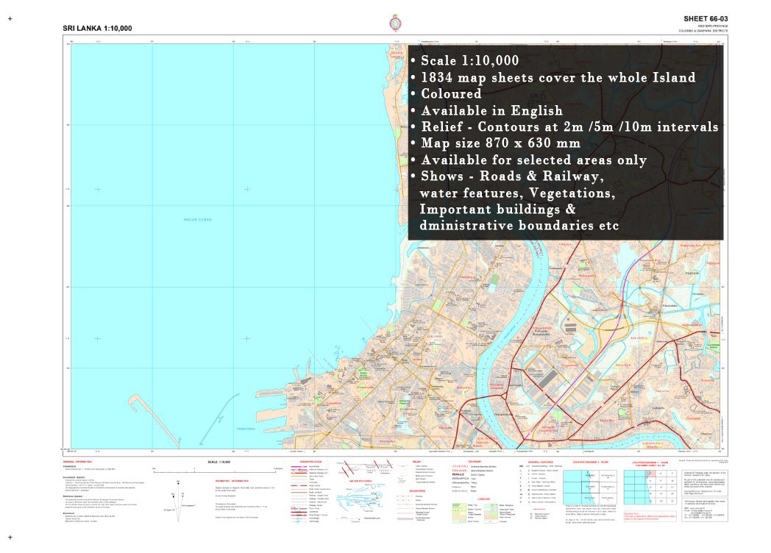Click the 'INDIAN OCEAN' label on map
This screenshot has width=771, height=553.
[x=198, y=220]
